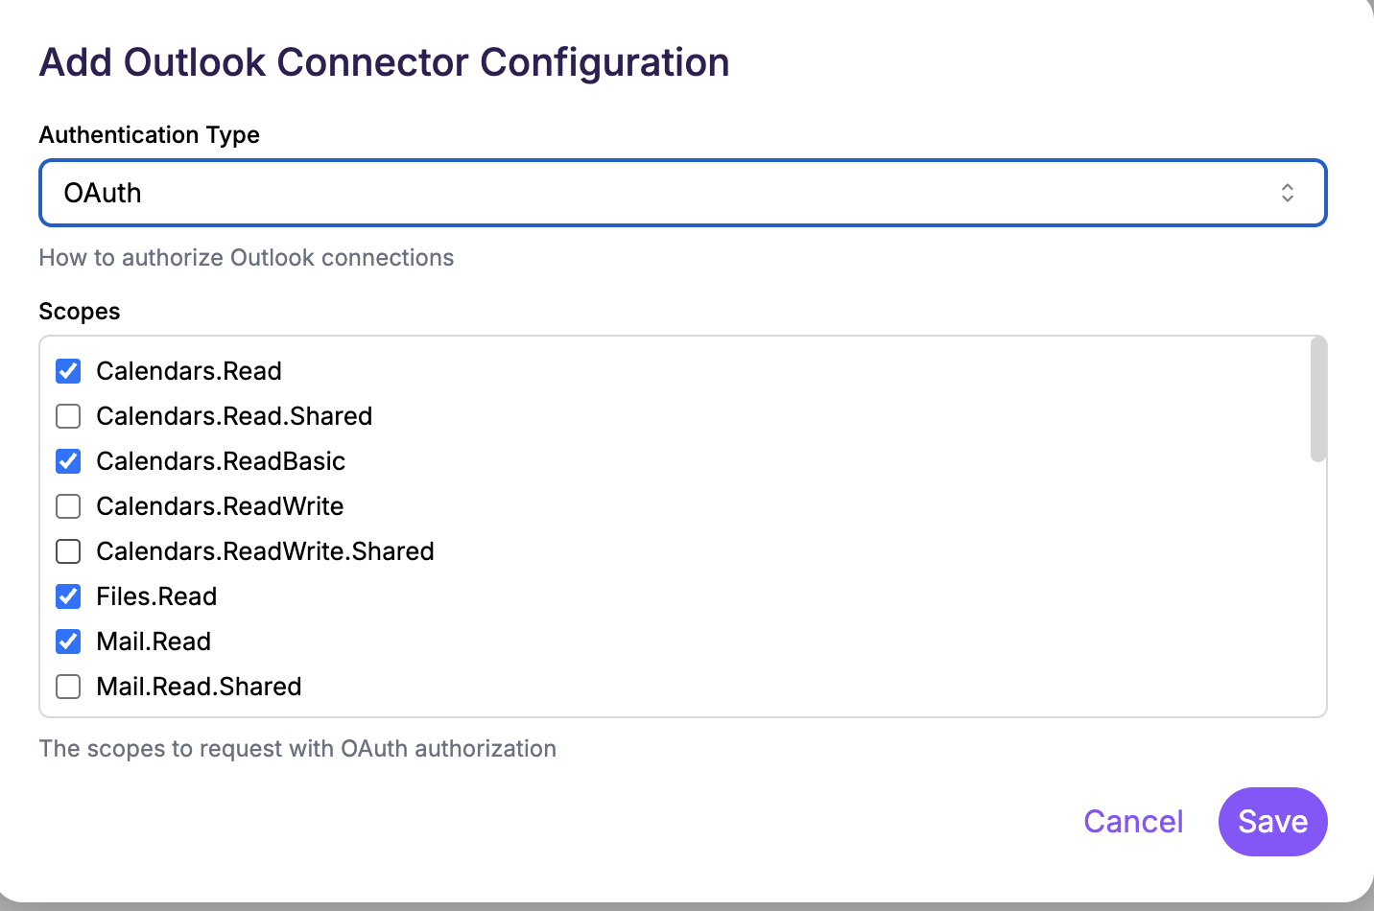Click the Calendars.ReadWrite label text
This screenshot has height=911, width=1374.
click(220, 506)
